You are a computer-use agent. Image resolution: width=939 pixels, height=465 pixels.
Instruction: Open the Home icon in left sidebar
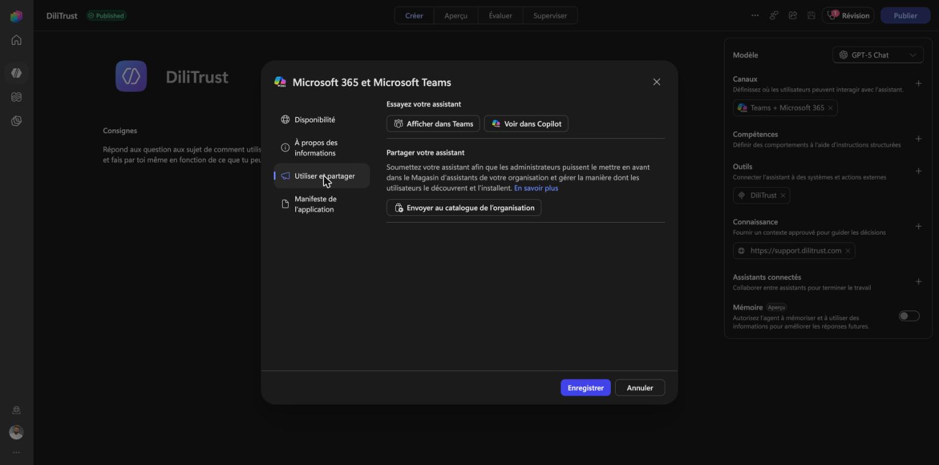click(x=16, y=40)
